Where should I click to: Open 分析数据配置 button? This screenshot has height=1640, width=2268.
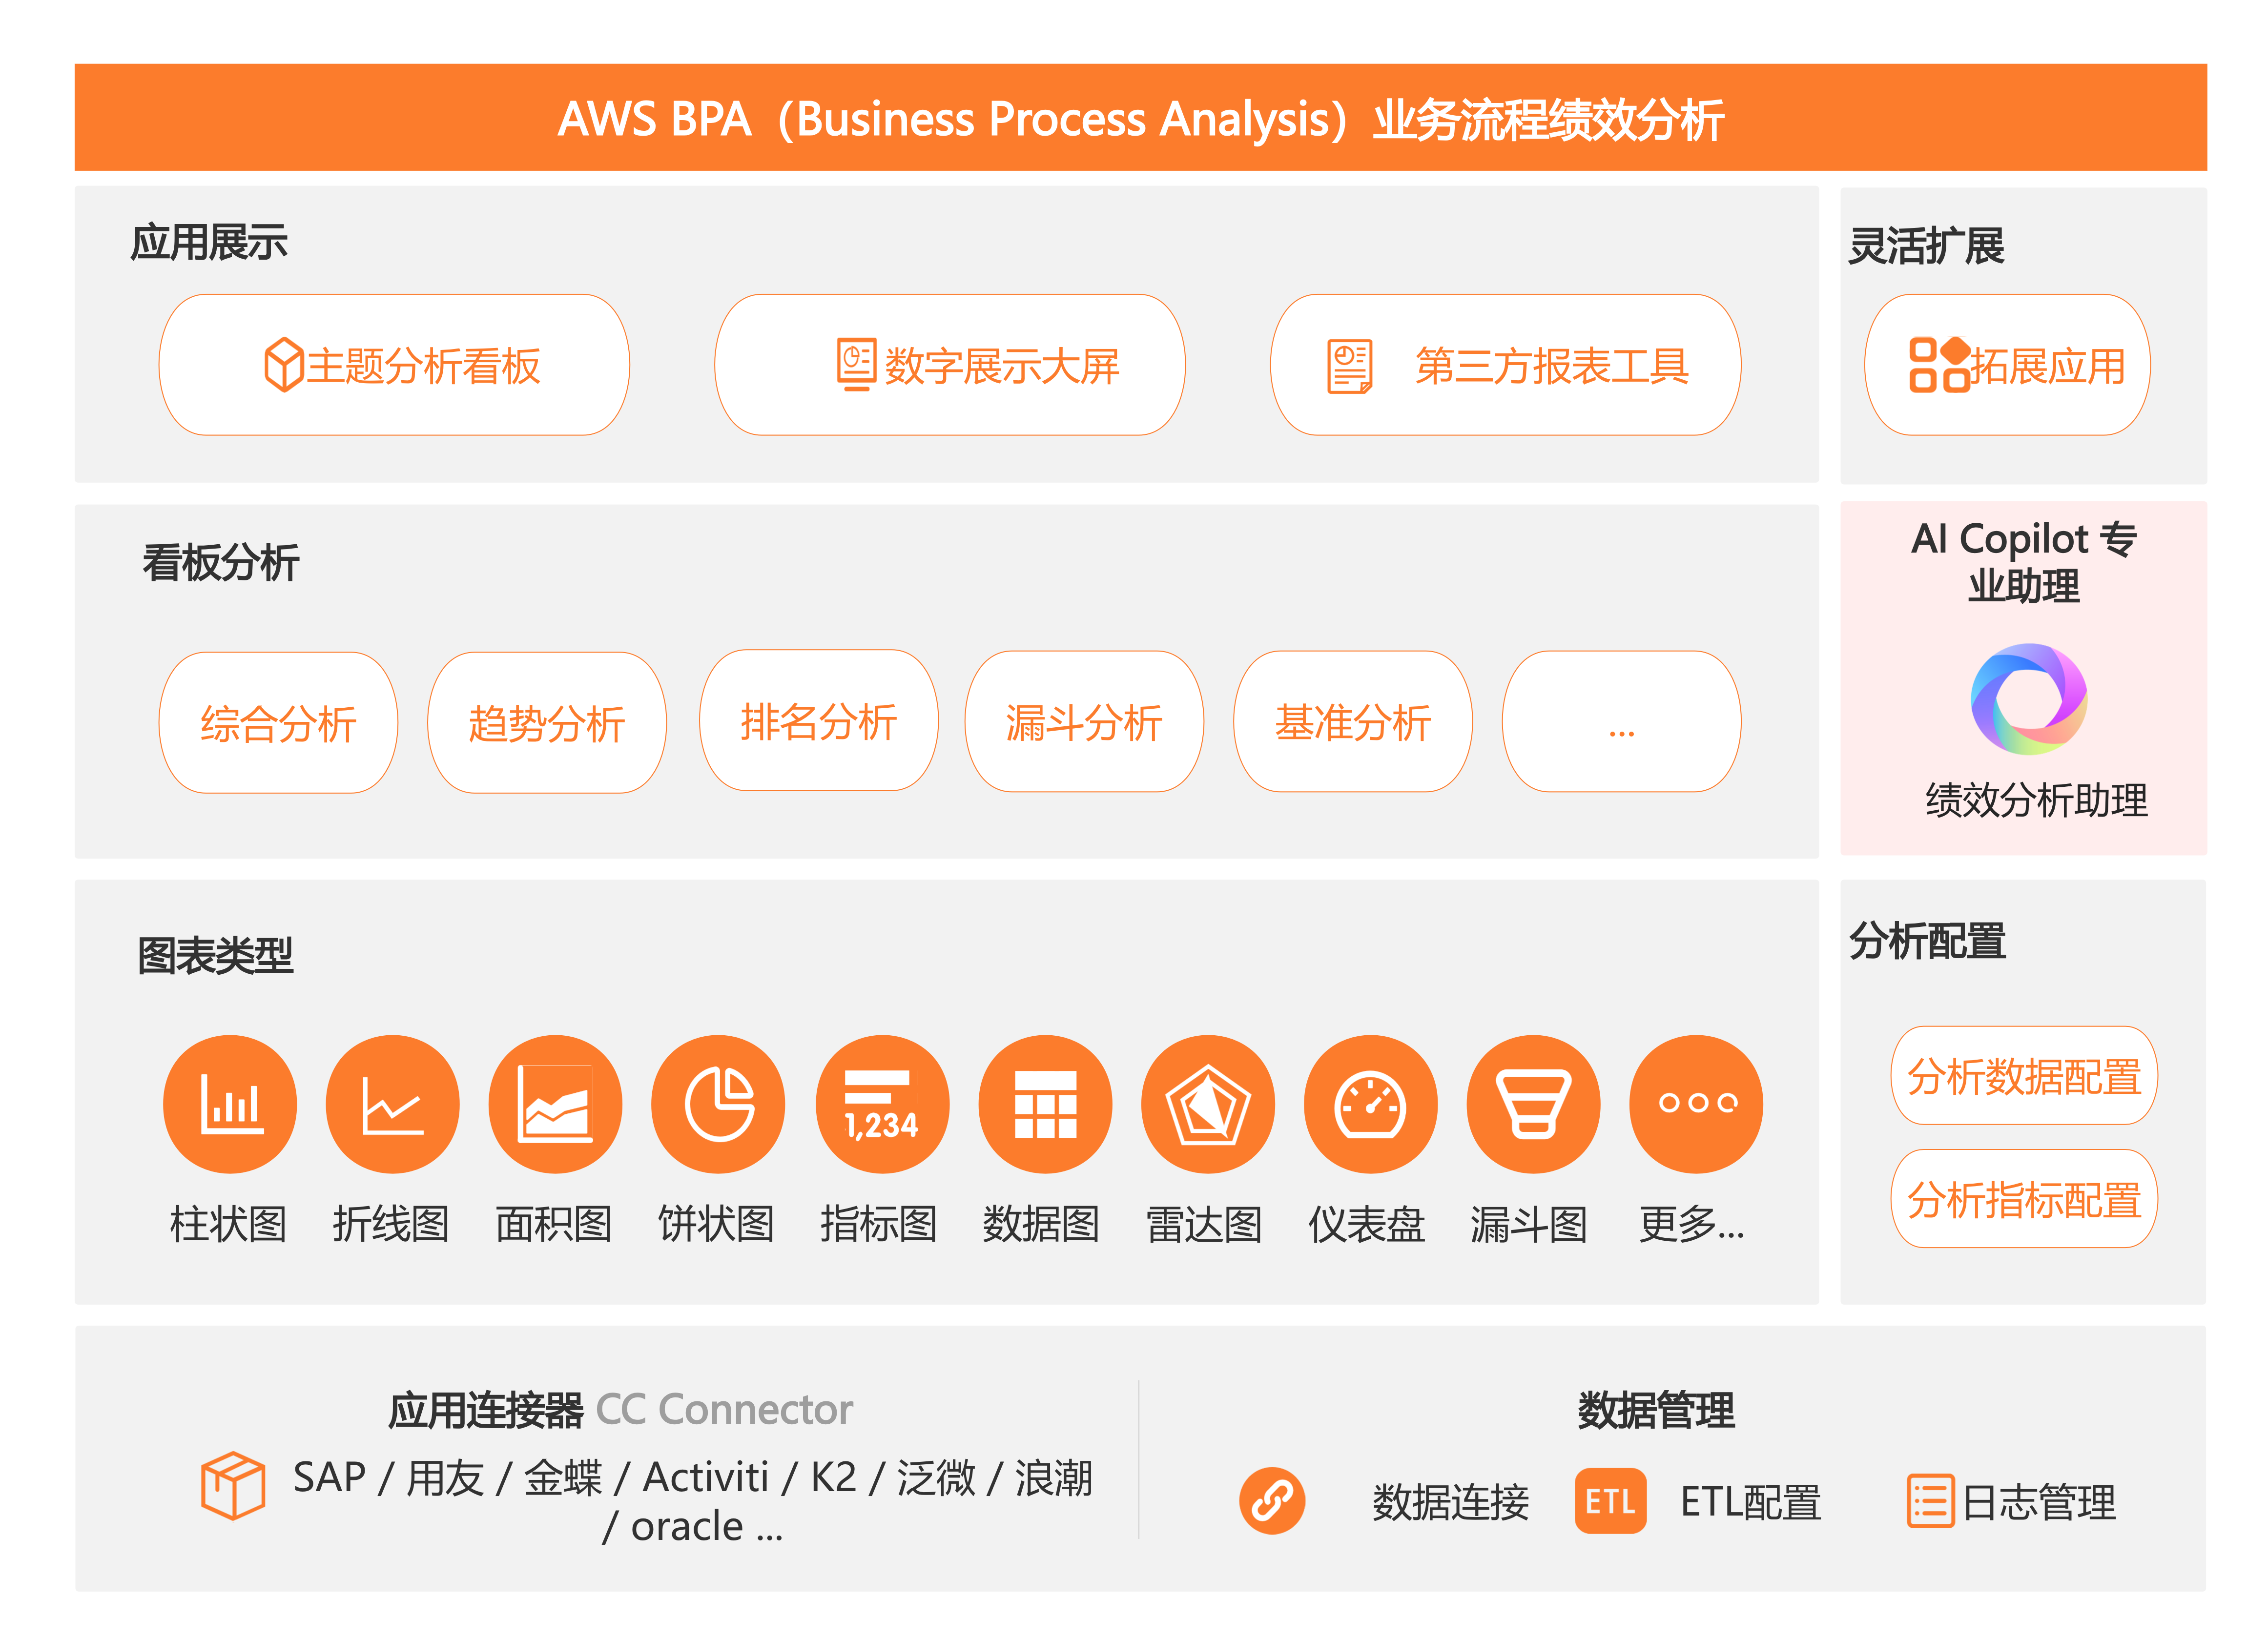(x=2024, y=1076)
